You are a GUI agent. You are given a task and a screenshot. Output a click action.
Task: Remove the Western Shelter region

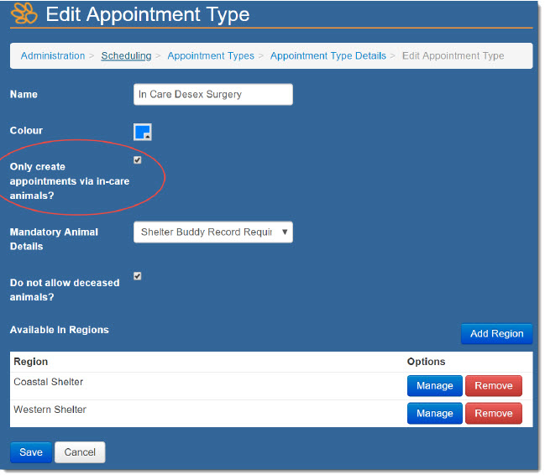click(x=493, y=414)
